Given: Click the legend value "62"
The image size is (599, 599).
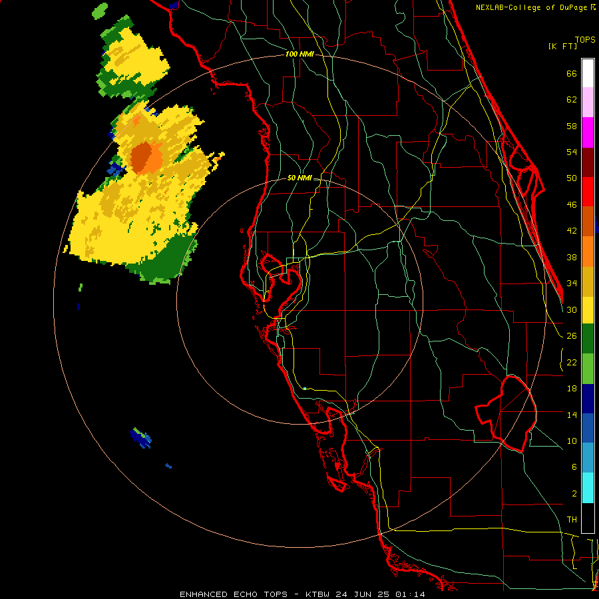Looking at the screenshot, I should 572,100.
